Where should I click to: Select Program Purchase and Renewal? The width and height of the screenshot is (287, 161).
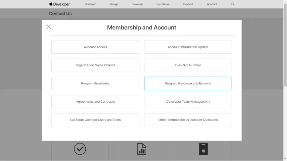tap(188, 83)
